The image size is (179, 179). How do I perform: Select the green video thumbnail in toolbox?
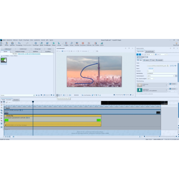(4, 60)
